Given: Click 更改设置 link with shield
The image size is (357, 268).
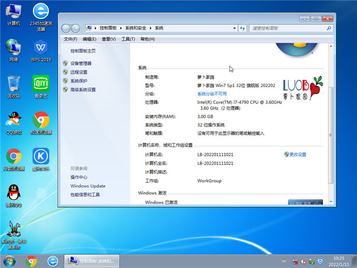Looking at the screenshot, I should (x=298, y=155).
